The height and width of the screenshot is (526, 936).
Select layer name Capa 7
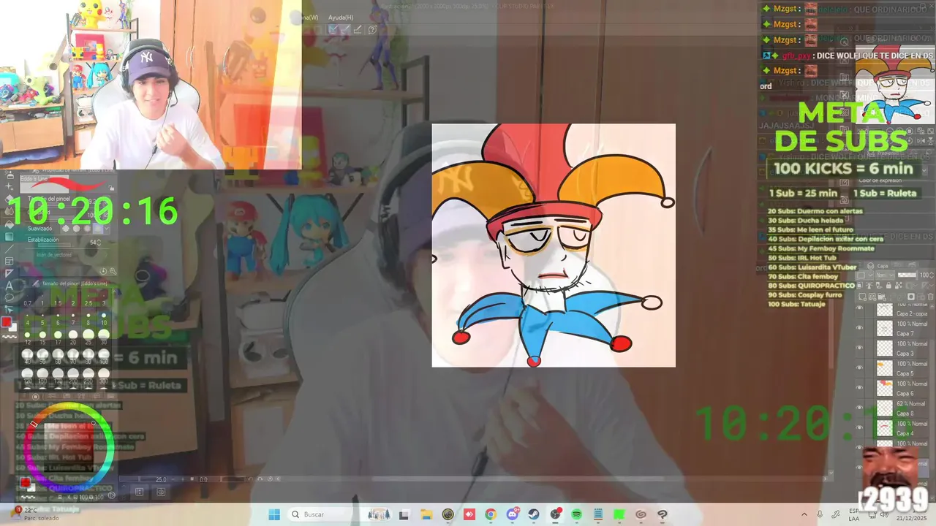(905, 333)
